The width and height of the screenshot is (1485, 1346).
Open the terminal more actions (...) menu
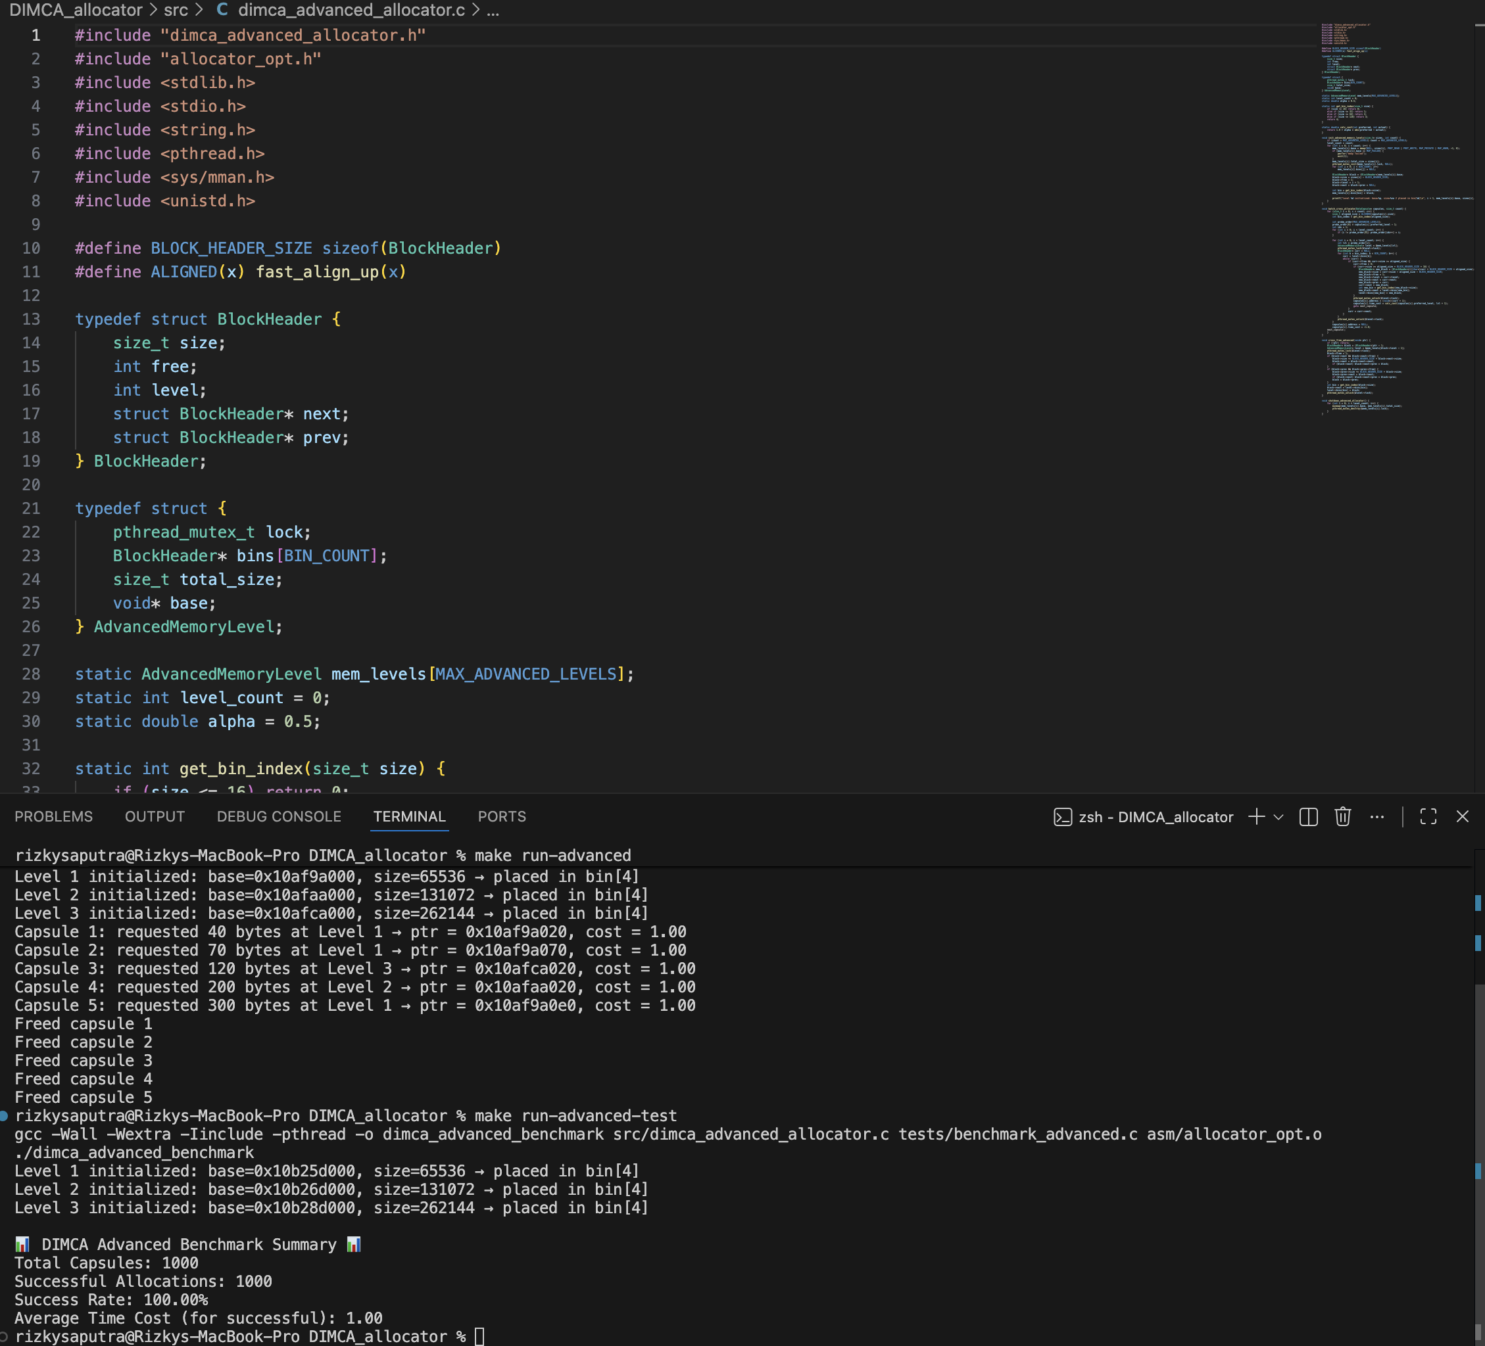(1377, 817)
